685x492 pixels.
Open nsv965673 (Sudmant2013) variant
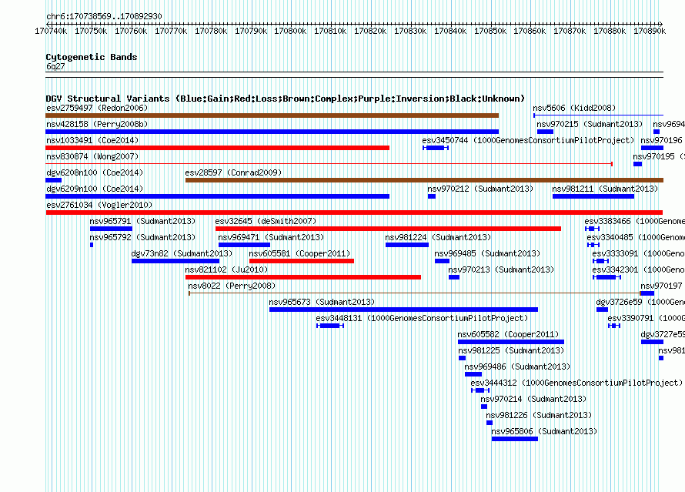322,302
